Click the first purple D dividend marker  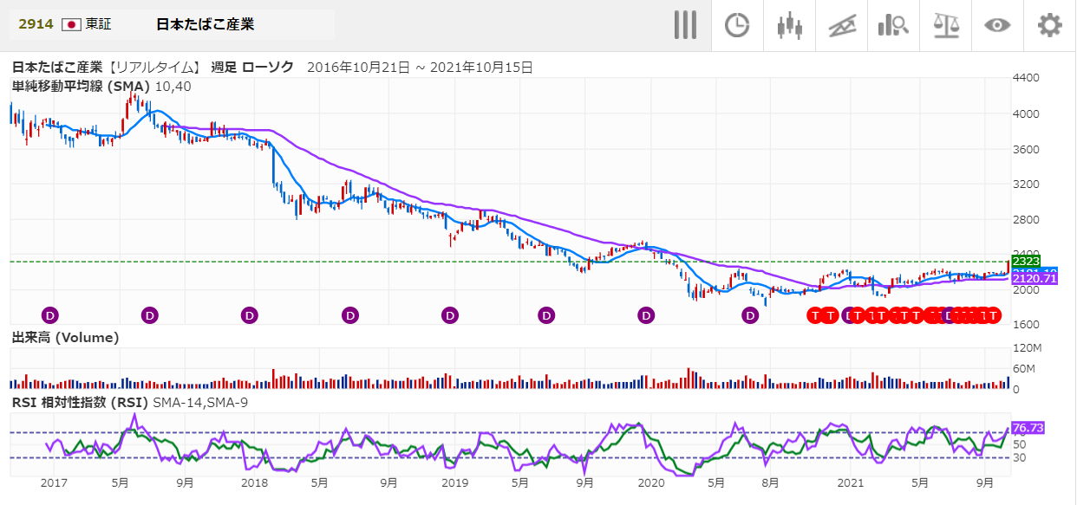(x=50, y=315)
